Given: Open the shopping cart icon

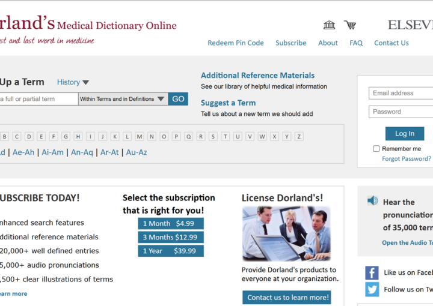Looking at the screenshot, I should [350, 25].
